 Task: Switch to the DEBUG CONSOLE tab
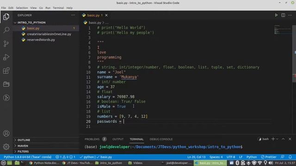coord(161,139)
